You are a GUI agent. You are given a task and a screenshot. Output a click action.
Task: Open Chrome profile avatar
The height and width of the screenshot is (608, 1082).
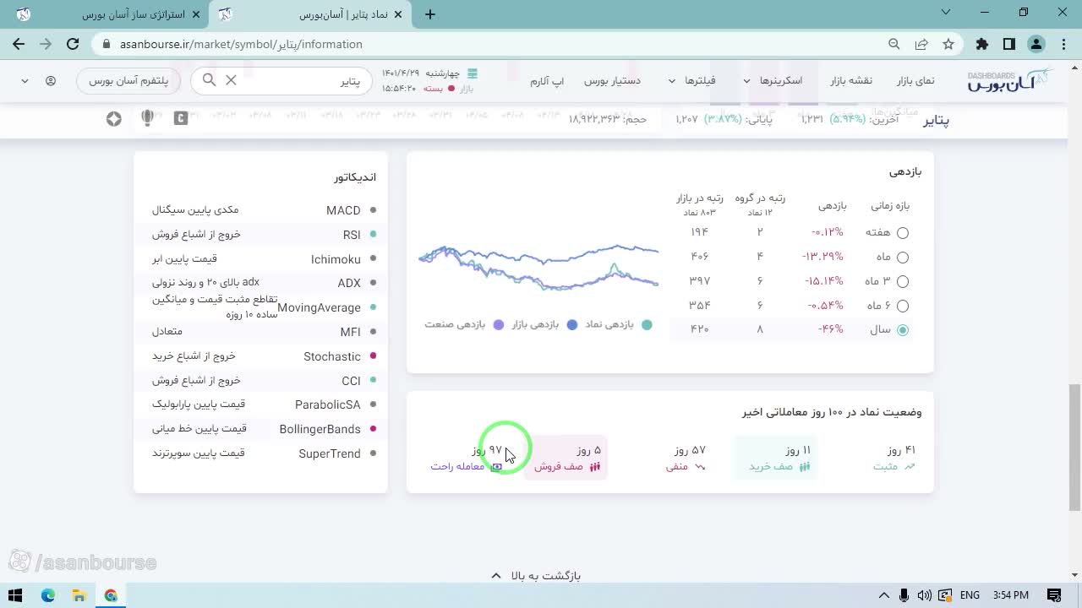point(1036,44)
